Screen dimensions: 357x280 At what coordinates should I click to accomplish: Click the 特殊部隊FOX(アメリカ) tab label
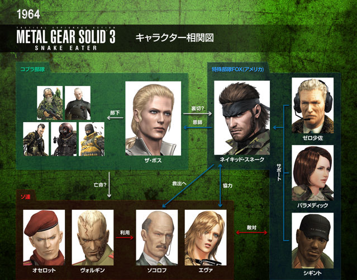coord(238,69)
